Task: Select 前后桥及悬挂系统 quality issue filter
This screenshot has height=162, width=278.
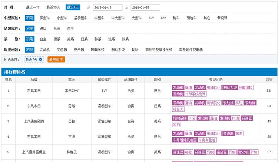Action: click(159, 50)
